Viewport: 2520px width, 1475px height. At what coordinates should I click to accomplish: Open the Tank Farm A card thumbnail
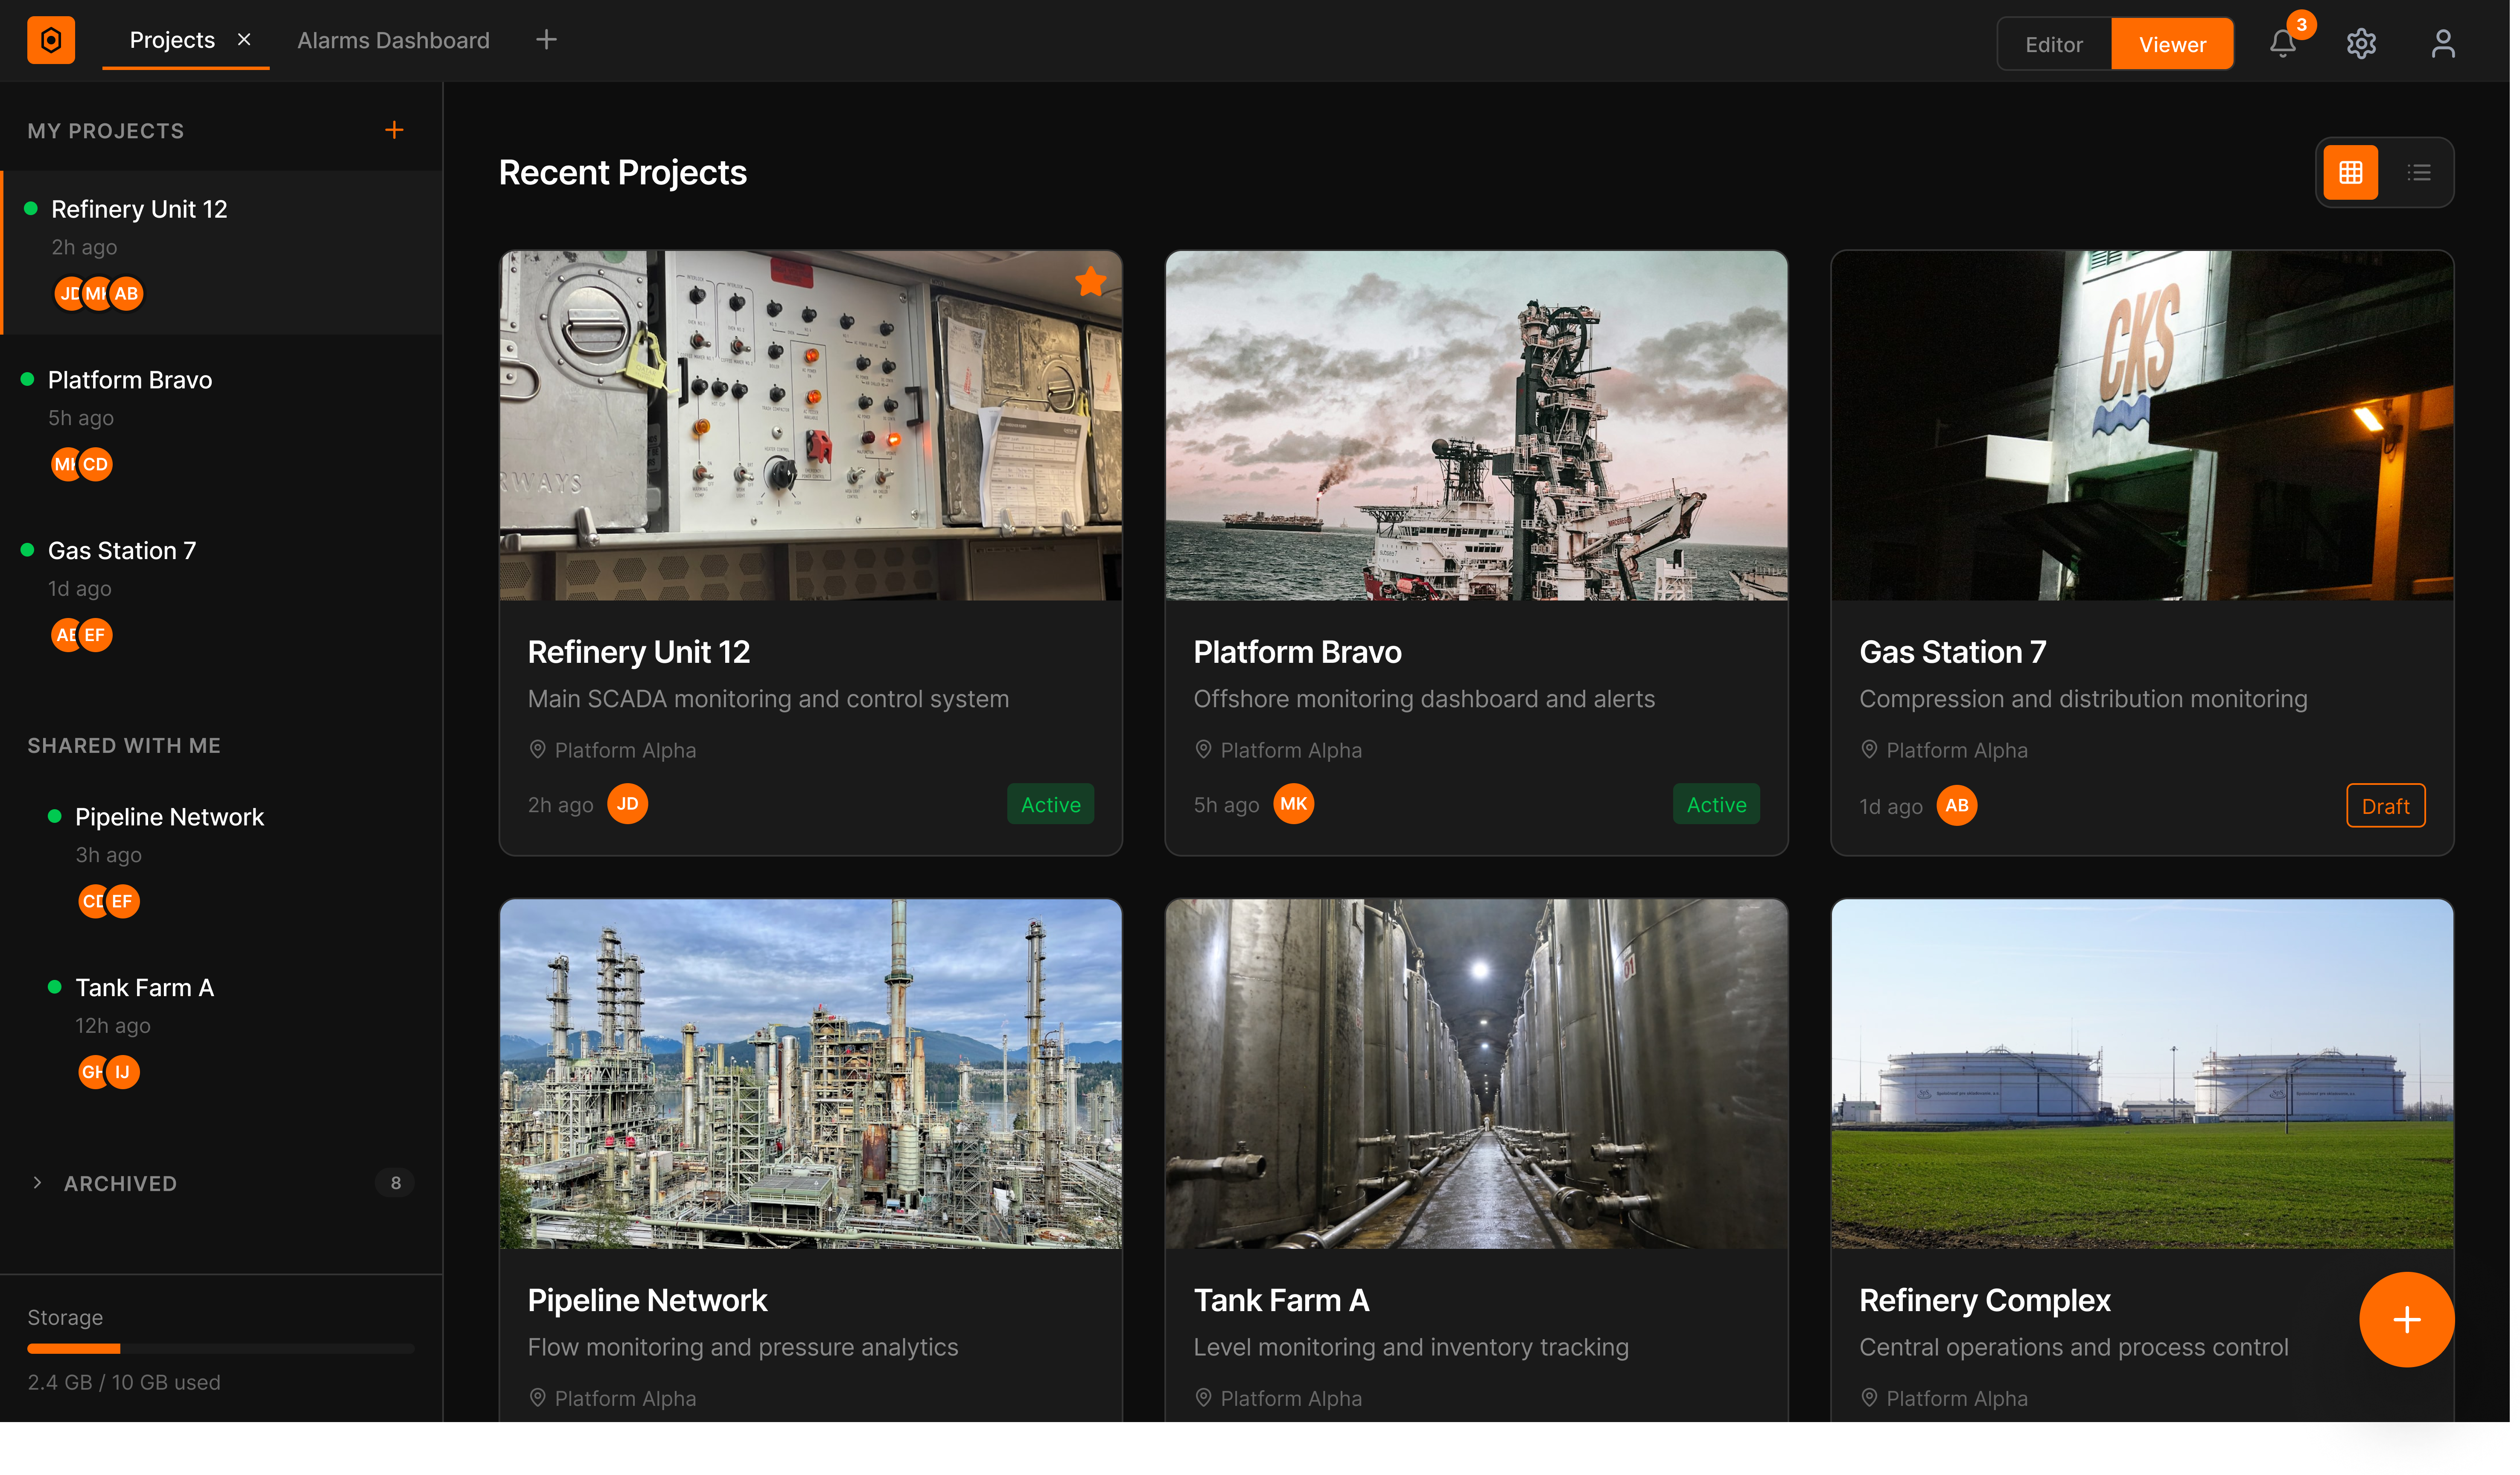pos(1476,1074)
